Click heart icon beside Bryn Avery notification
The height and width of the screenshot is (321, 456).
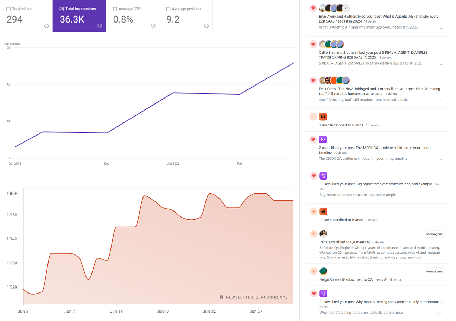pos(313,8)
